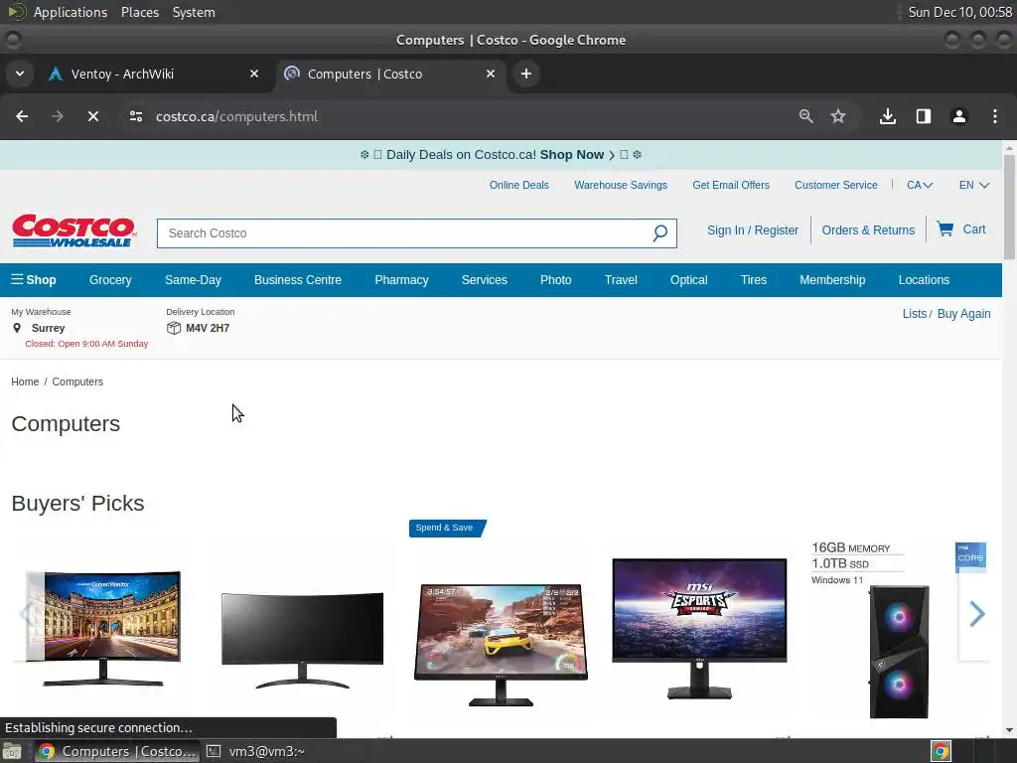This screenshot has height=763, width=1017.
Task: Open Pharmacy navigation item
Action: click(401, 280)
